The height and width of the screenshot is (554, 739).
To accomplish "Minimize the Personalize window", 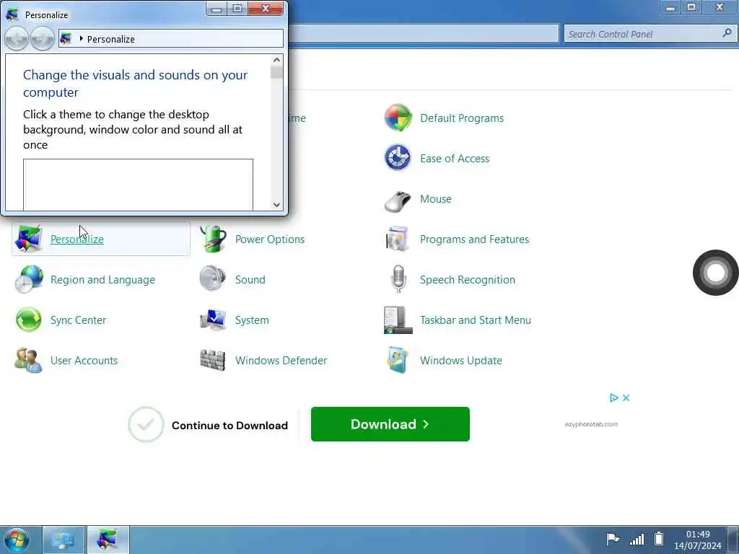I will [x=217, y=9].
